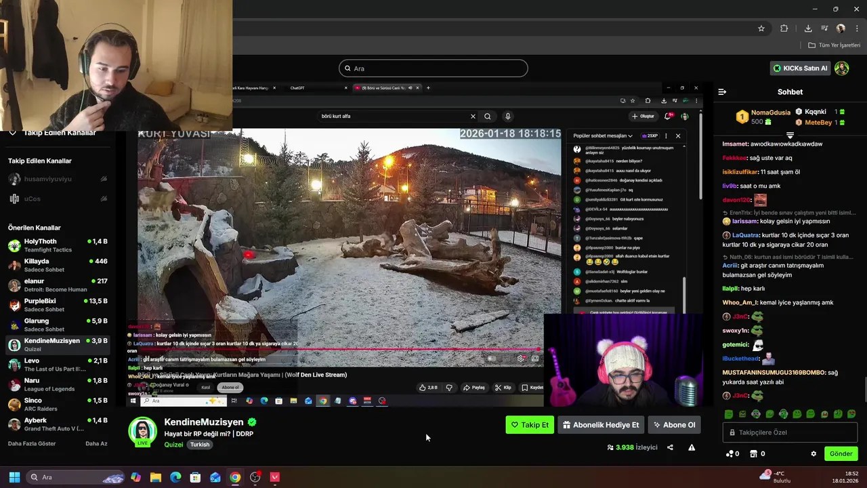Click Abone Ol subscribe button
This screenshot has height=488, width=867.
point(674,425)
